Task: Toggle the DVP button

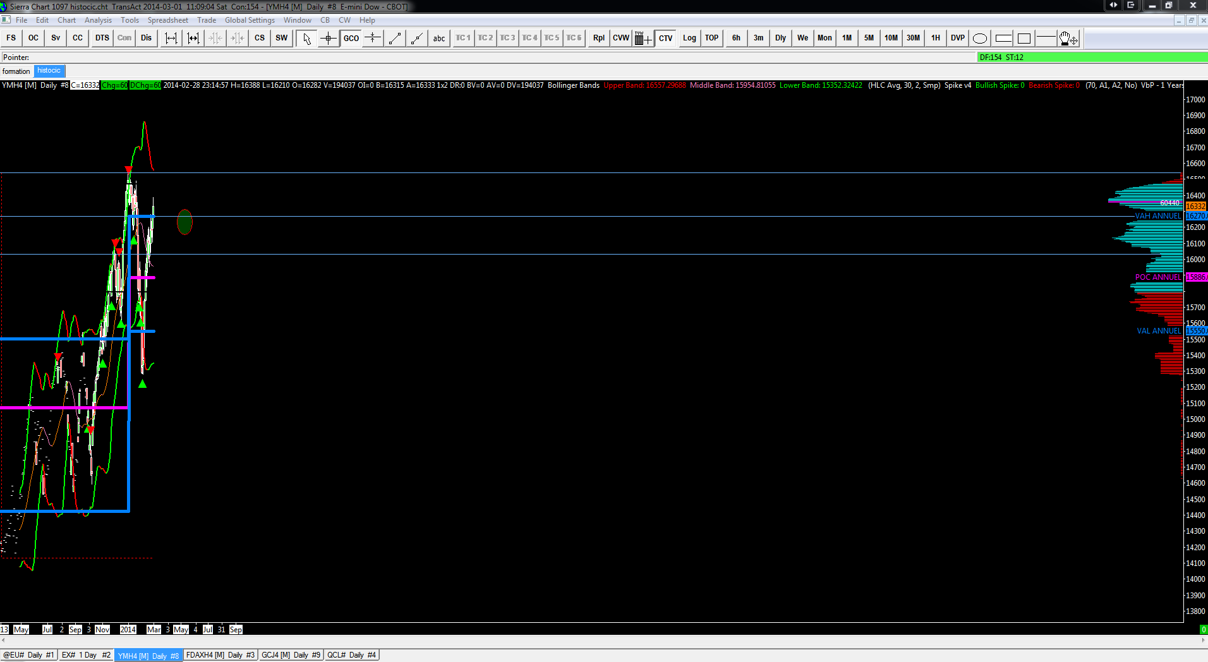Action: click(958, 38)
